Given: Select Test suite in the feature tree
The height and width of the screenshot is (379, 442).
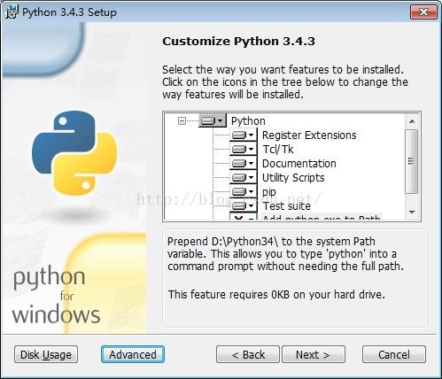Looking at the screenshot, I should [286, 206].
